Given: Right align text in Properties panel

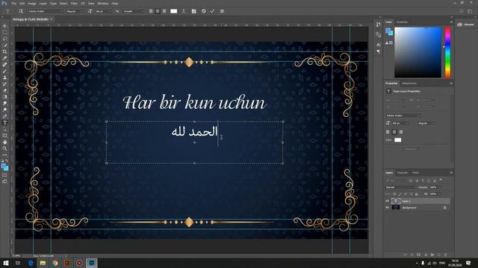Looking at the screenshot, I should tap(401, 132).
